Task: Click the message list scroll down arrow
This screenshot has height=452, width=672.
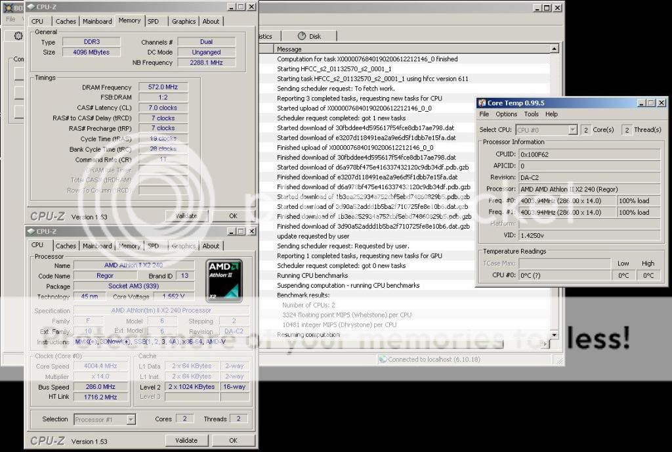Action: 554,334
